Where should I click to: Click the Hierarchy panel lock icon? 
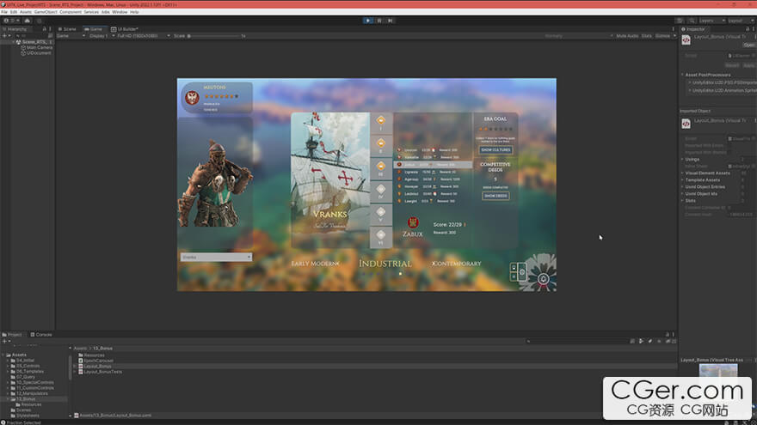[45, 29]
